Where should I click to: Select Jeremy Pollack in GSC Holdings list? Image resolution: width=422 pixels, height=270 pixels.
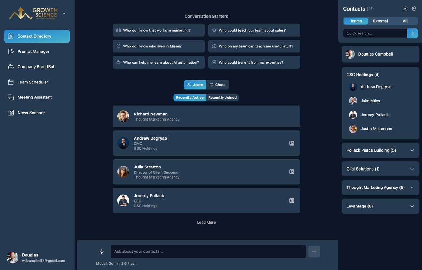(x=381, y=115)
